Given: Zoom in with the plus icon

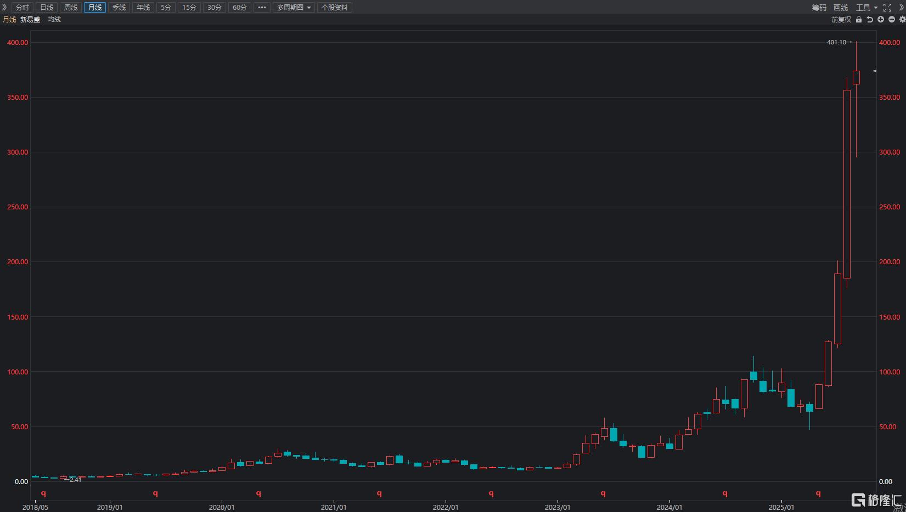Looking at the screenshot, I should [881, 19].
